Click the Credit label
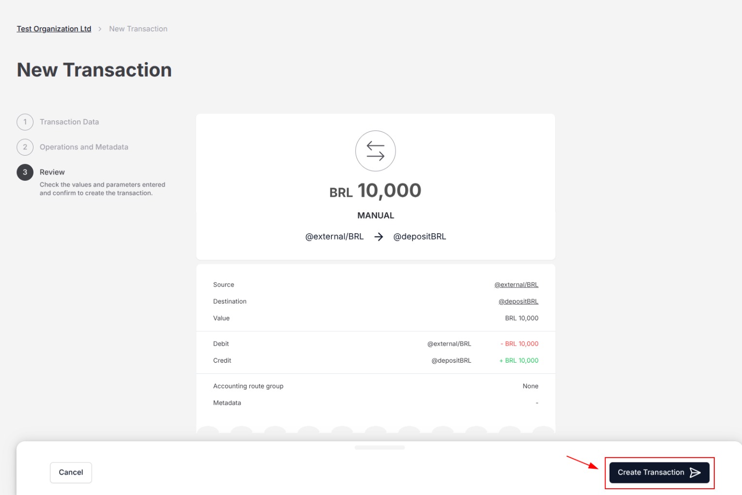The height and width of the screenshot is (495, 742). pos(222,360)
